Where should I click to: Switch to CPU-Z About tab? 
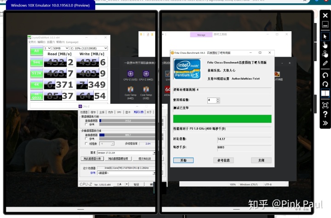click(149, 112)
